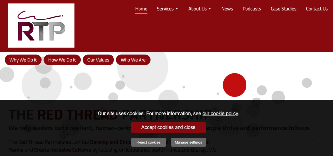Click the Create Inclusive Cultures text
Screen dimensions: 333x156
pyautogui.click(x=63, y=150)
